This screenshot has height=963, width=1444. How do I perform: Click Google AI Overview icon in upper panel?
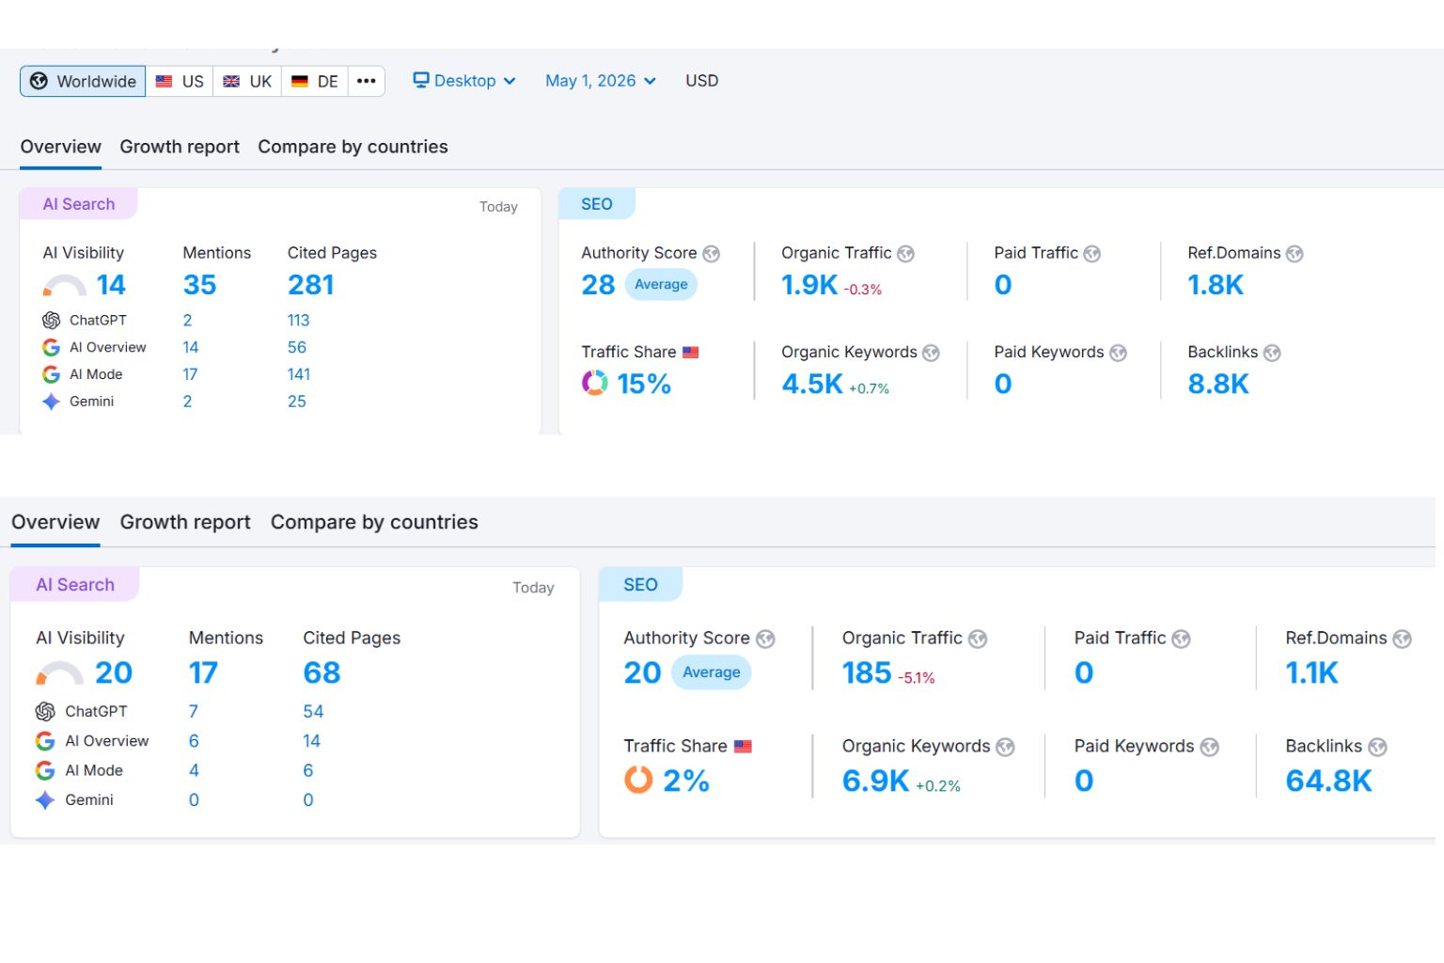tap(52, 348)
